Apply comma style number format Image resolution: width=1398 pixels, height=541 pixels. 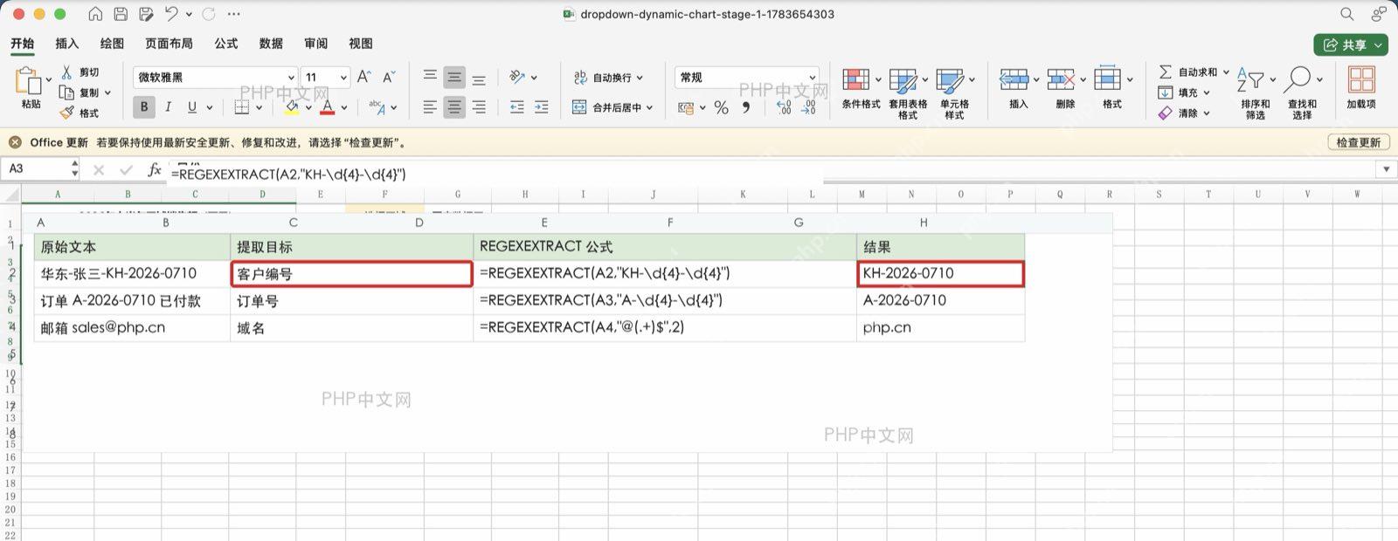[x=746, y=107]
